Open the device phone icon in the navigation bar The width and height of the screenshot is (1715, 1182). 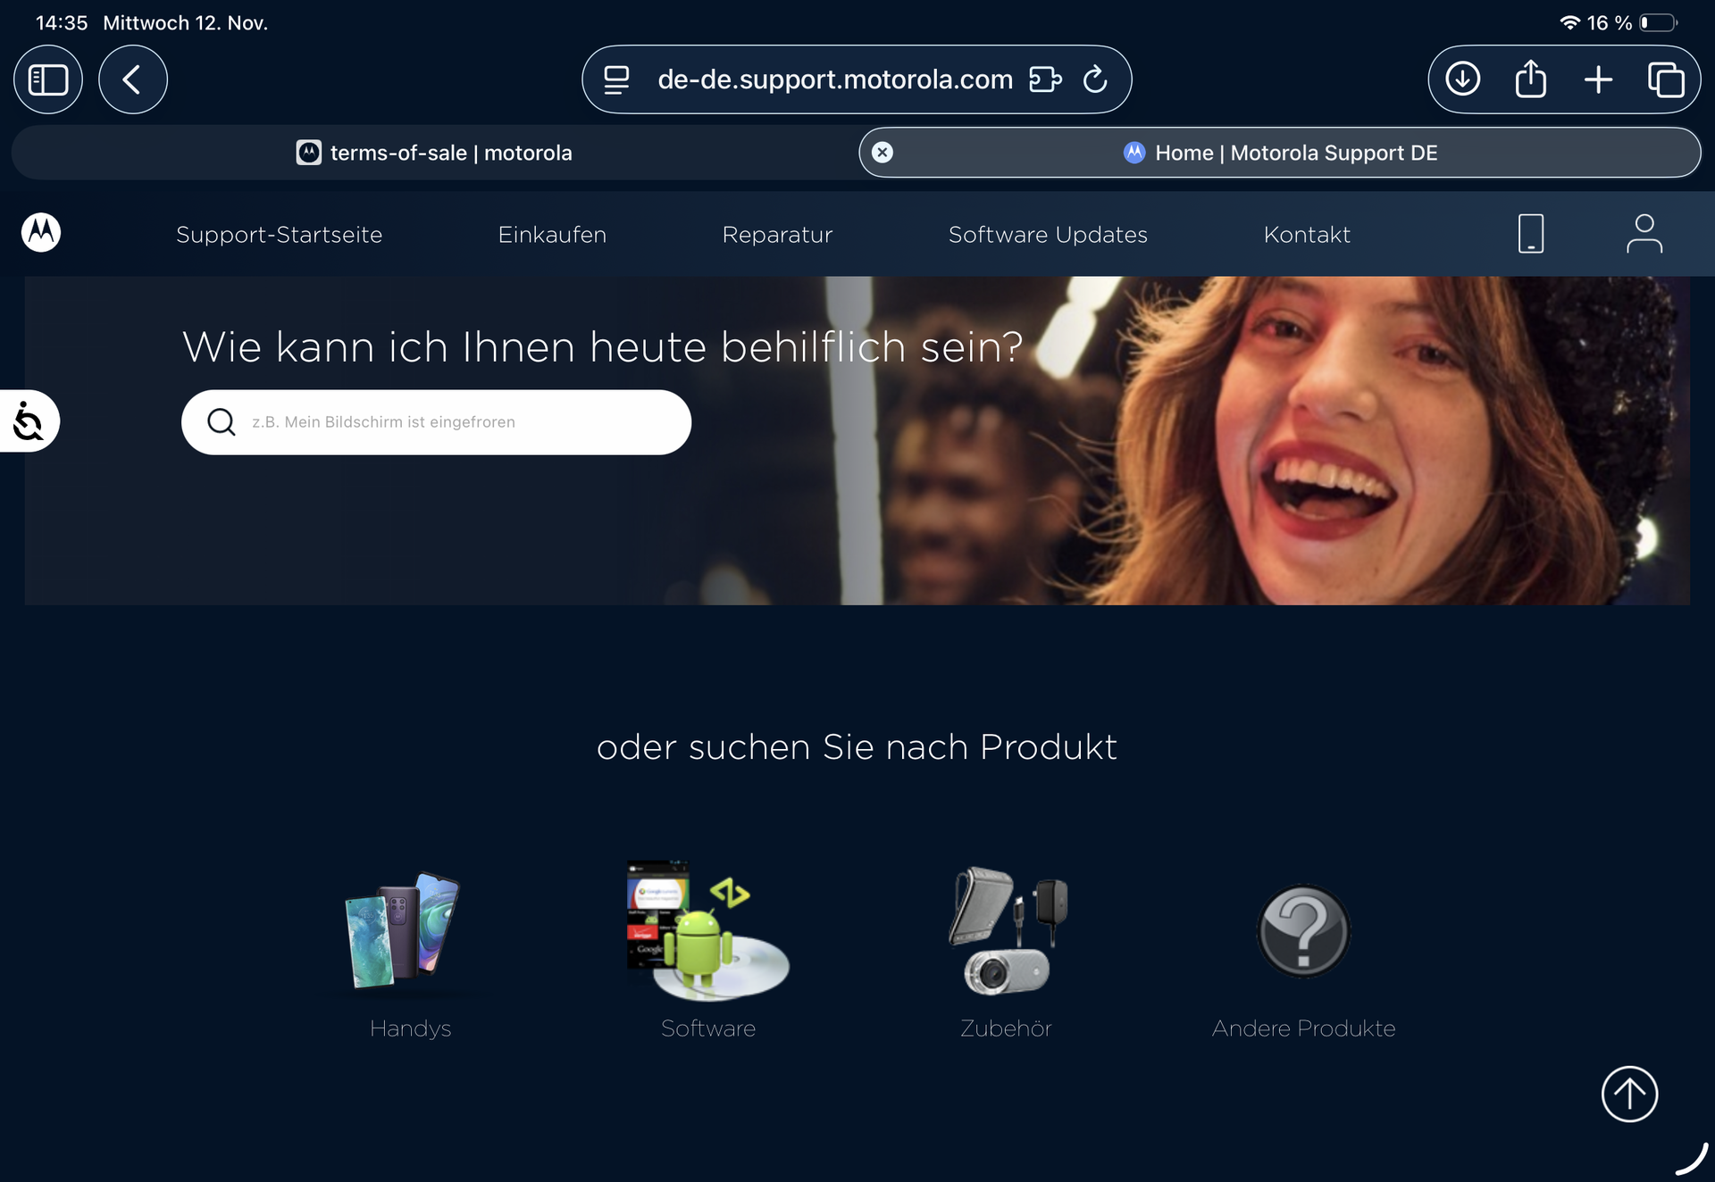click(x=1530, y=234)
